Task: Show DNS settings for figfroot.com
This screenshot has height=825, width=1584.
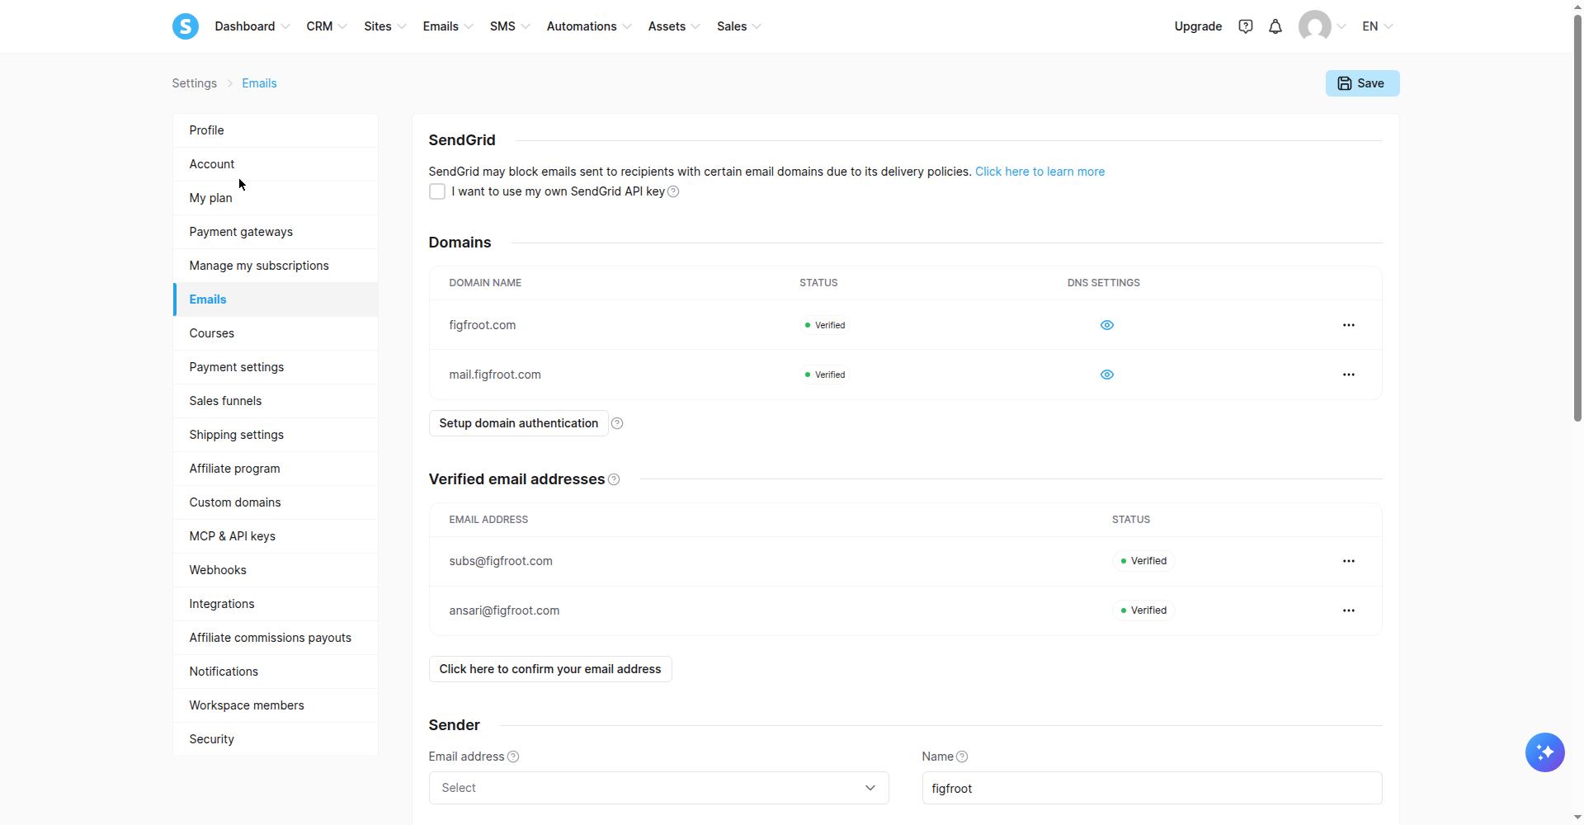Action: click(x=1107, y=325)
